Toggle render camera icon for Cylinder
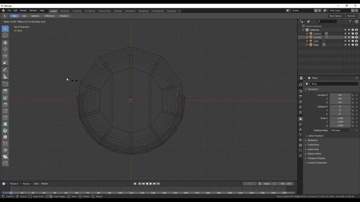Image resolution: width=360 pixels, height=202 pixels. [x=357, y=38]
